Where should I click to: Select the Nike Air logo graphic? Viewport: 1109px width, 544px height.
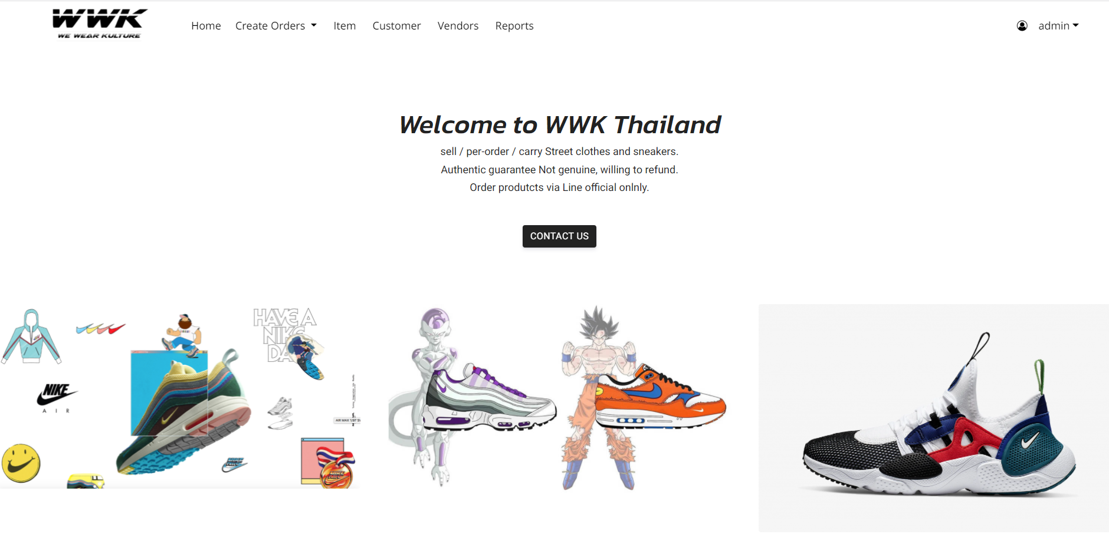click(x=57, y=398)
